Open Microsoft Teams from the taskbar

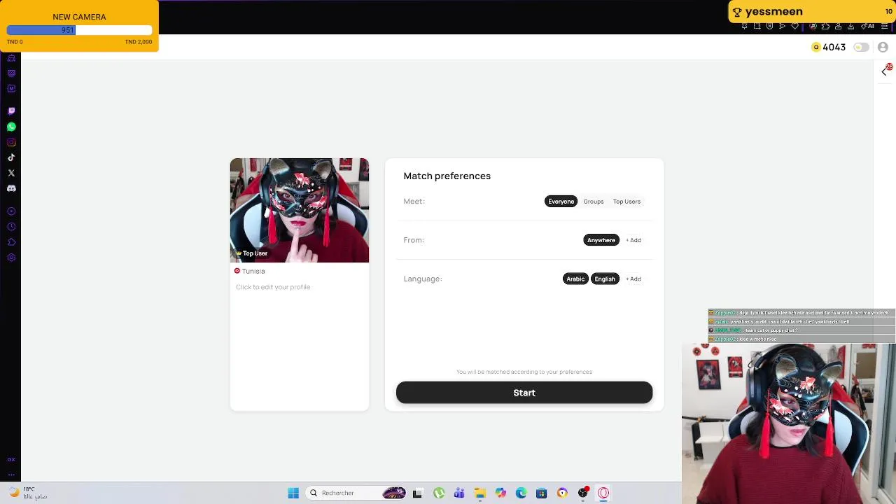(x=459, y=493)
